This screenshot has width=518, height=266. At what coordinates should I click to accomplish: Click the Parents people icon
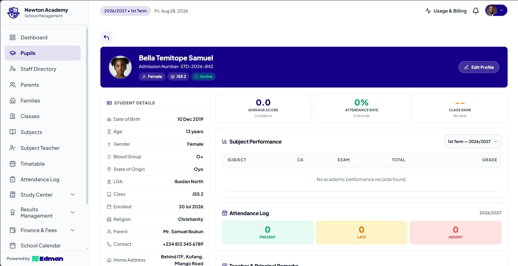pyautogui.click(x=13, y=85)
